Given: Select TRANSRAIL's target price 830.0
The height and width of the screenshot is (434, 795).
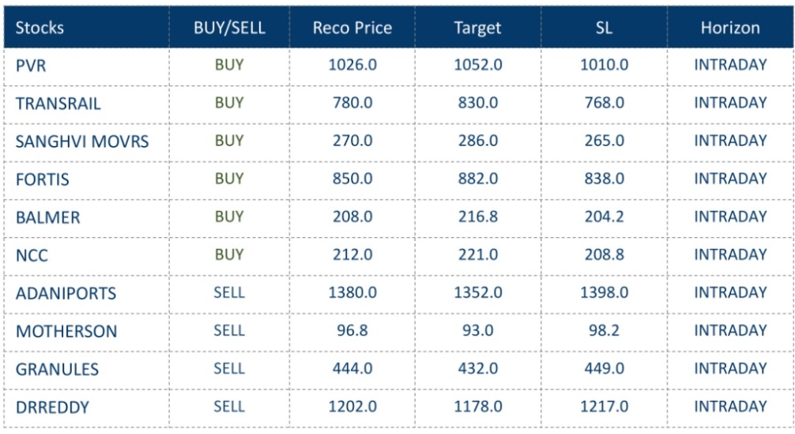Looking at the screenshot, I should 477,103.
